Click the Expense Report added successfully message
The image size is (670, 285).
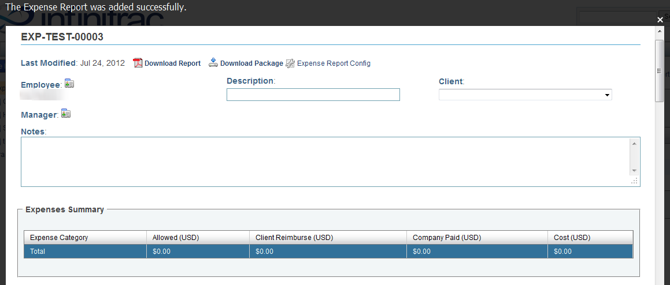tap(96, 7)
